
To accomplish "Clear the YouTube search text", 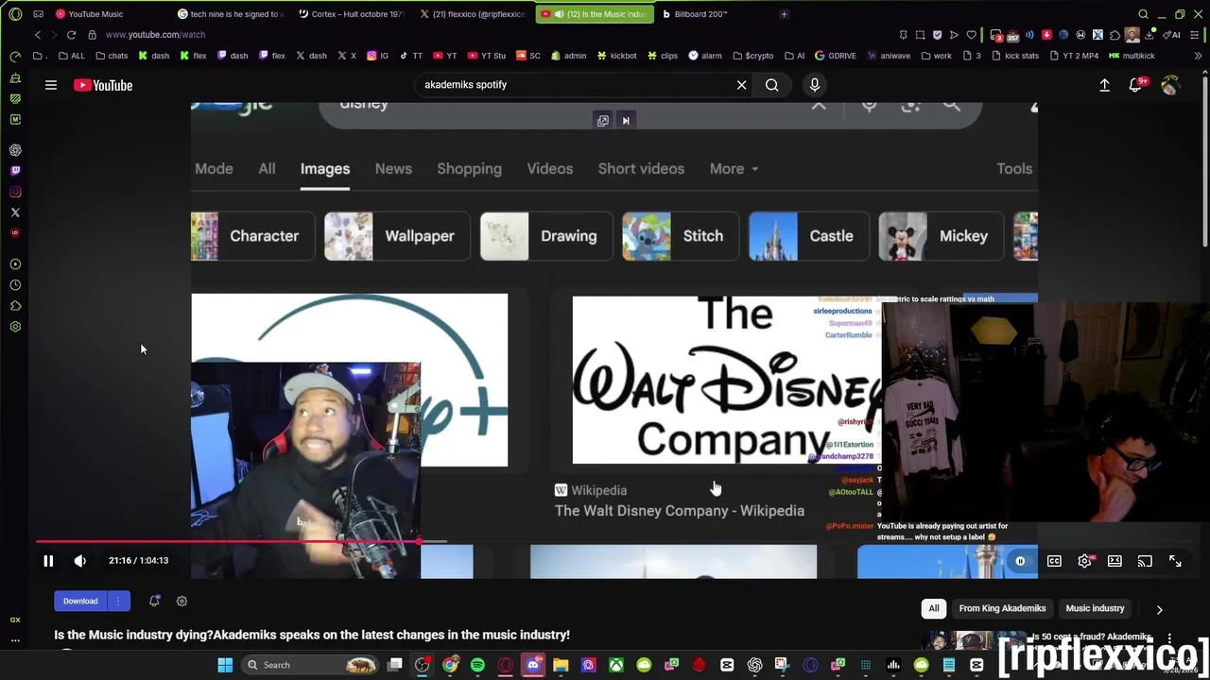I will 742,85.
